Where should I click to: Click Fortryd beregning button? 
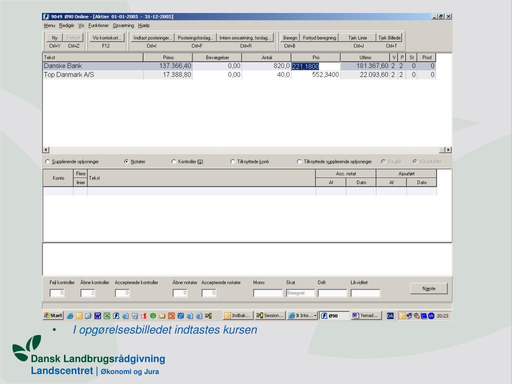[319, 38]
